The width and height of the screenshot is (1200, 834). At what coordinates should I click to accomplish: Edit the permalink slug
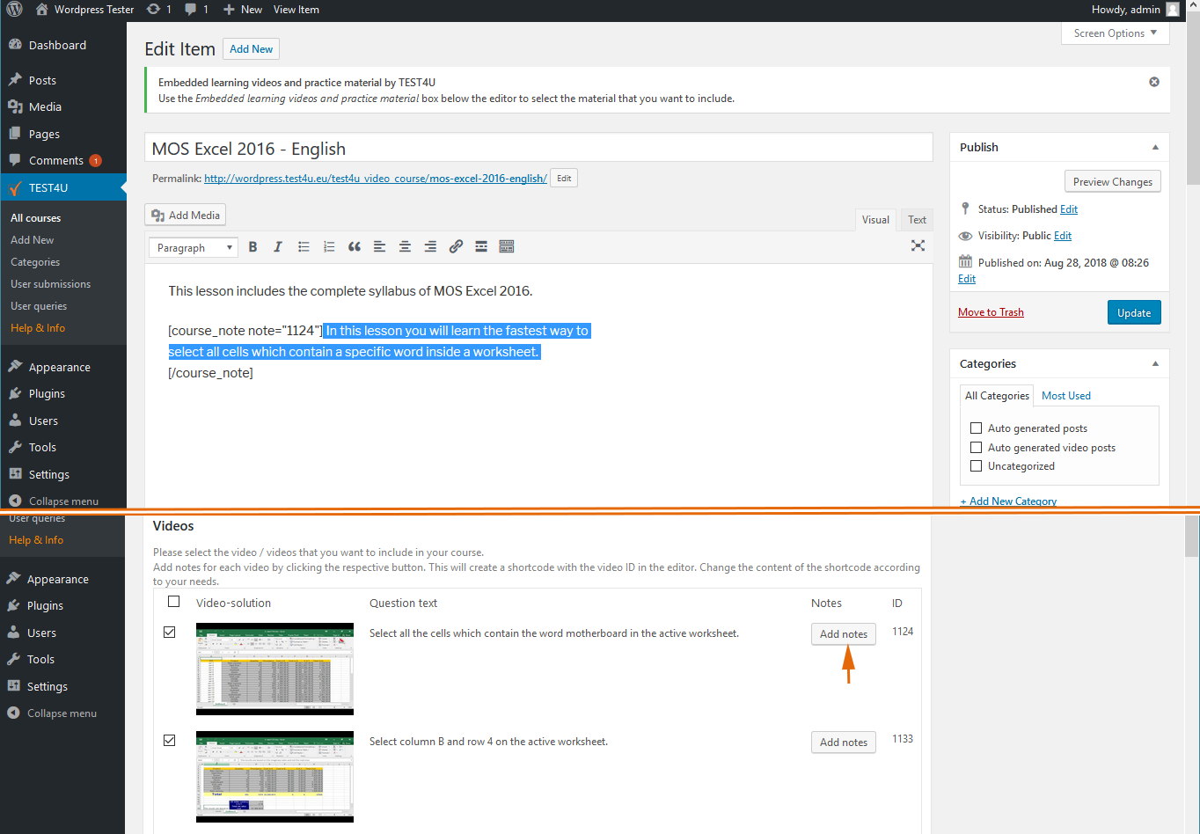click(564, 179)
